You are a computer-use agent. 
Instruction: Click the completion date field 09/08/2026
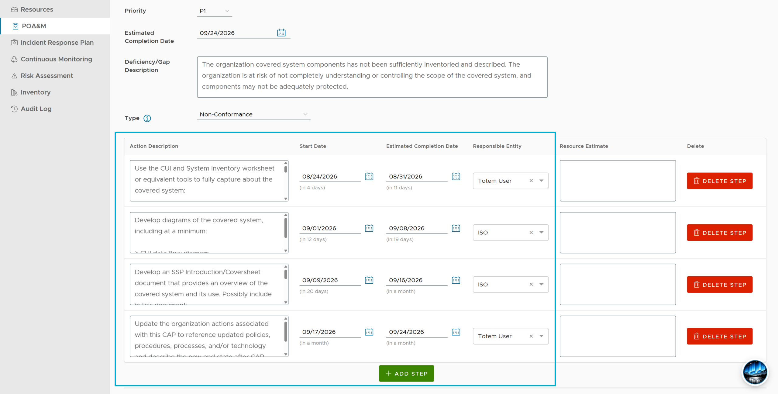point(417,228)
